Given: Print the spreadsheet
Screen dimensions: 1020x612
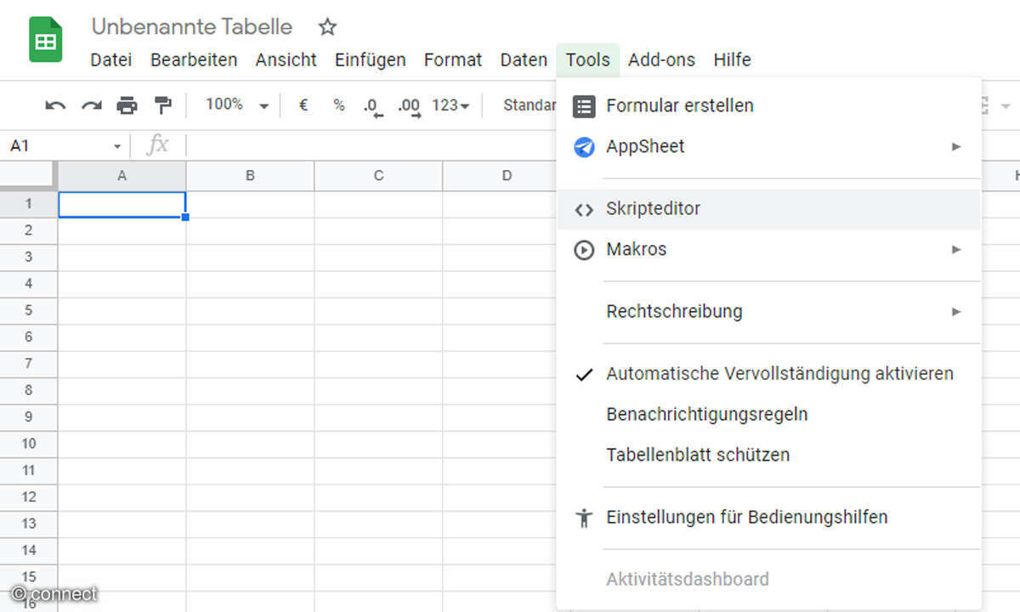Looking at the screenshot, I should pyautogui.click(x=127, y=105).
